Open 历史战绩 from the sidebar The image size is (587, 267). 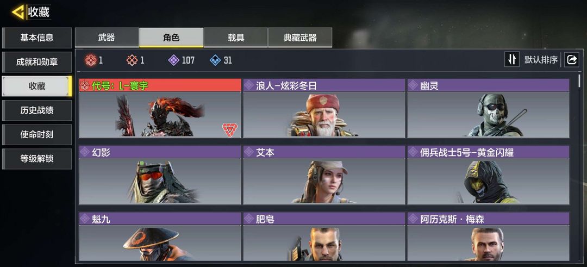point(37,110)
